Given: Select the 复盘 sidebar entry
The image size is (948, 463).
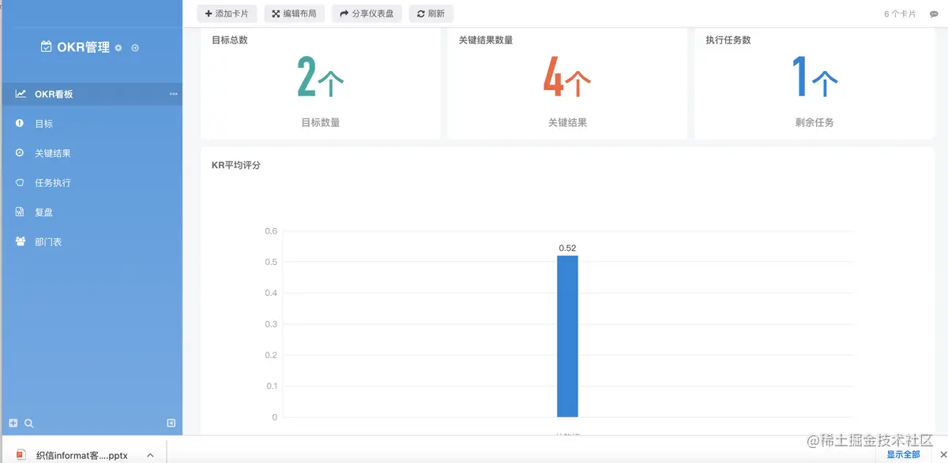Looking at the screenshot, I should tap(46, 211).
